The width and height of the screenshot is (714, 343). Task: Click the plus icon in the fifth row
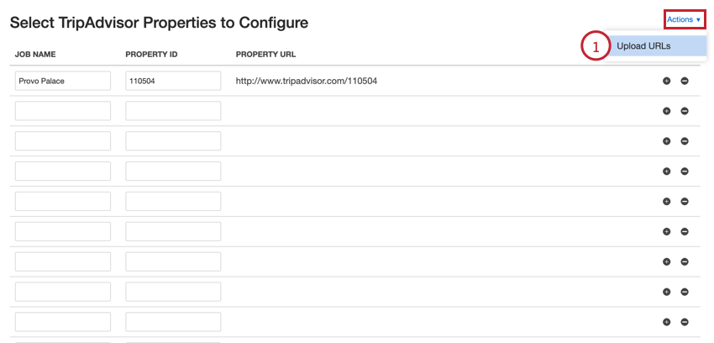point(667,202)
